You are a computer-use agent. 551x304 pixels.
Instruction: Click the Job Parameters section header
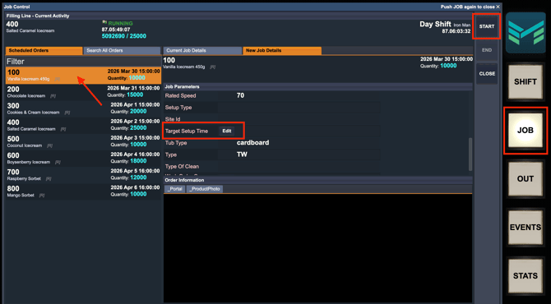coord(317,87)
